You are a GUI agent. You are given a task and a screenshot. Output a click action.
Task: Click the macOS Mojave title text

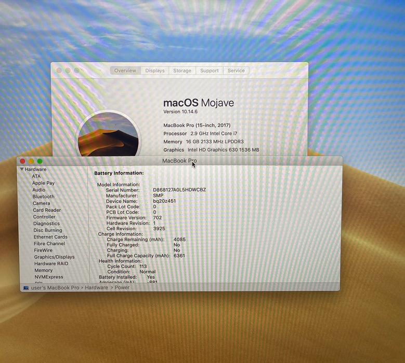199,103
